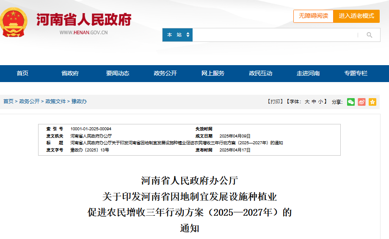Open the 政务公开 navigation menu item
This screenshot has height=239, width=389.
click(165, 74)
